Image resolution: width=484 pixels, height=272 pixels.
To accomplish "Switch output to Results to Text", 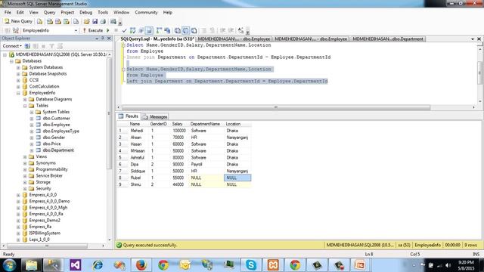I will 178,30.
